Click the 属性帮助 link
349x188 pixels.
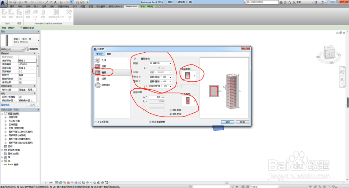[x=5, y=105]
